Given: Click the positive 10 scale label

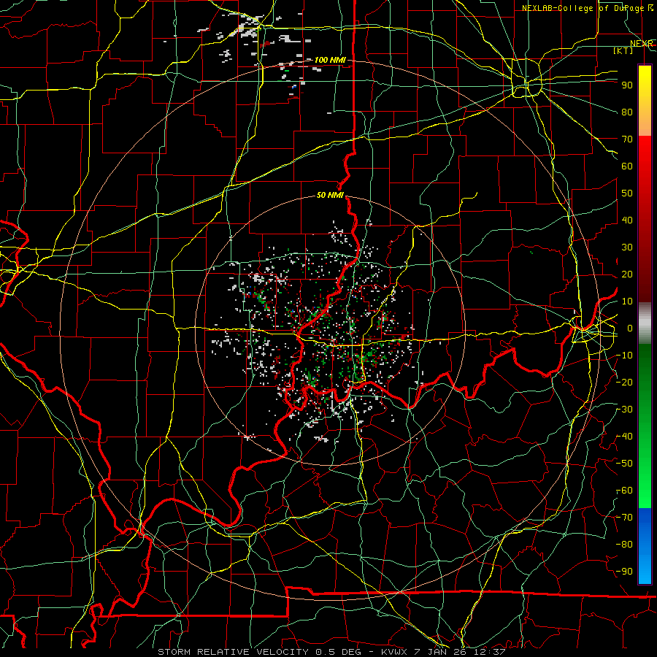Looking at the screenshot, I should (627, 301).
